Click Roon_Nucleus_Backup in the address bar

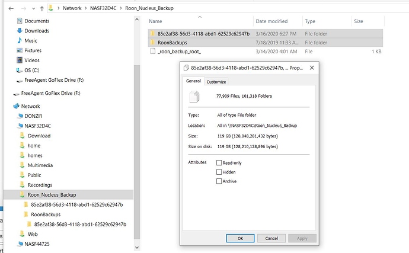(149, 8)
